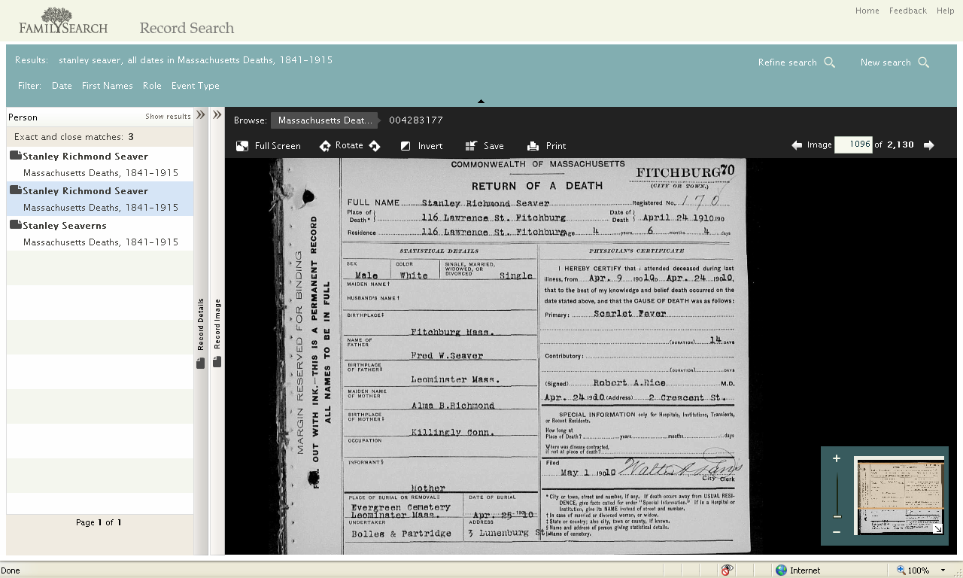Viewport: 963px width, 578px height.
Task: Click the navigator thumbnail preview
Action: [899, 496]
